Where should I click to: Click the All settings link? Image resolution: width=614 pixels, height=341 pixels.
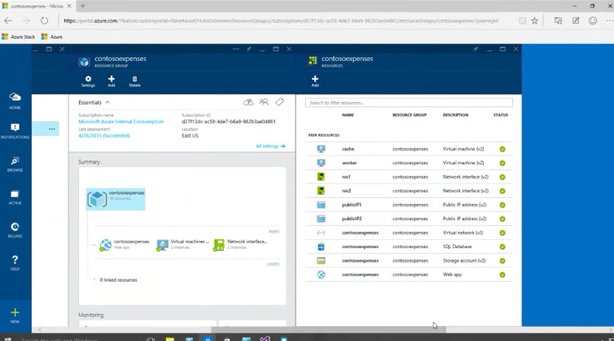pos(271,146)
